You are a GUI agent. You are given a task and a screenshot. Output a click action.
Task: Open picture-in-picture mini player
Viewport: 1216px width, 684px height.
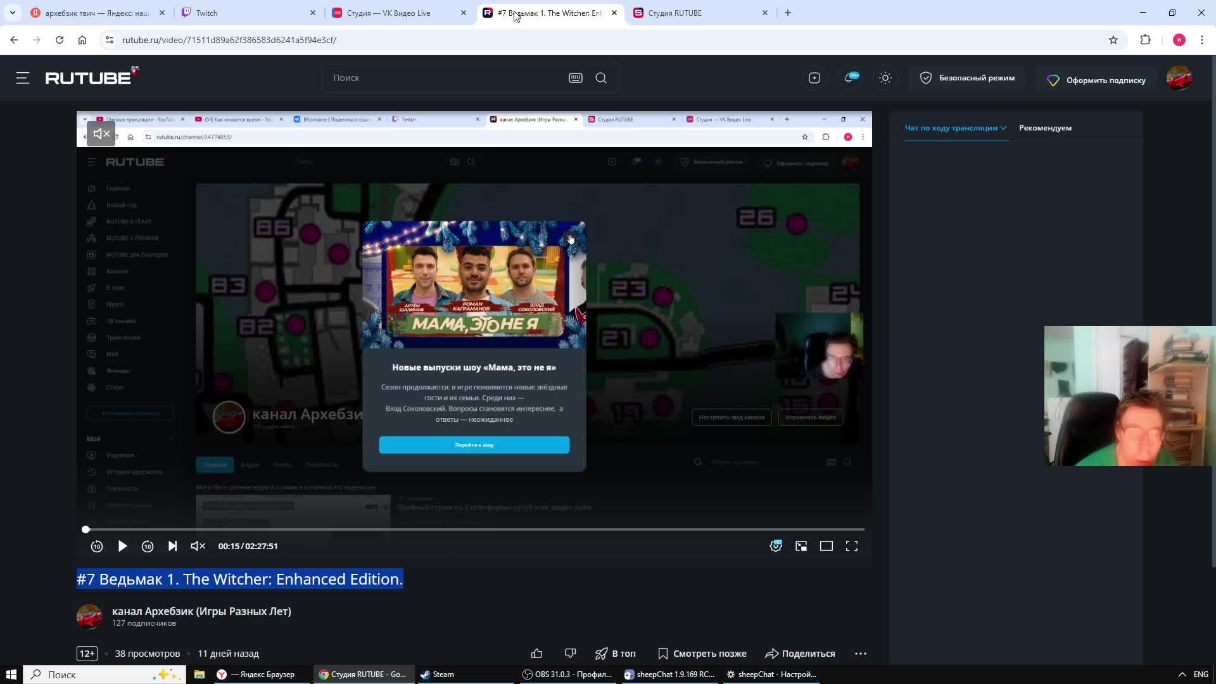[801, 546]
